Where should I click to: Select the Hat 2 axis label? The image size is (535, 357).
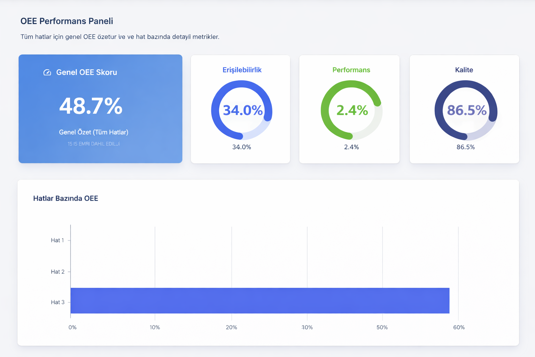coord(57,272)
